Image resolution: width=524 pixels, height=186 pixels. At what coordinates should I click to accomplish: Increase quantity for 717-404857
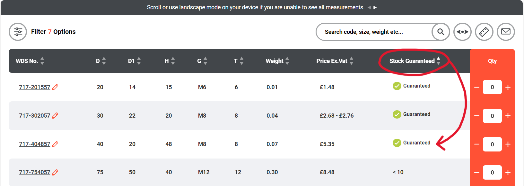pyautogui.click(x=508, y=144)
